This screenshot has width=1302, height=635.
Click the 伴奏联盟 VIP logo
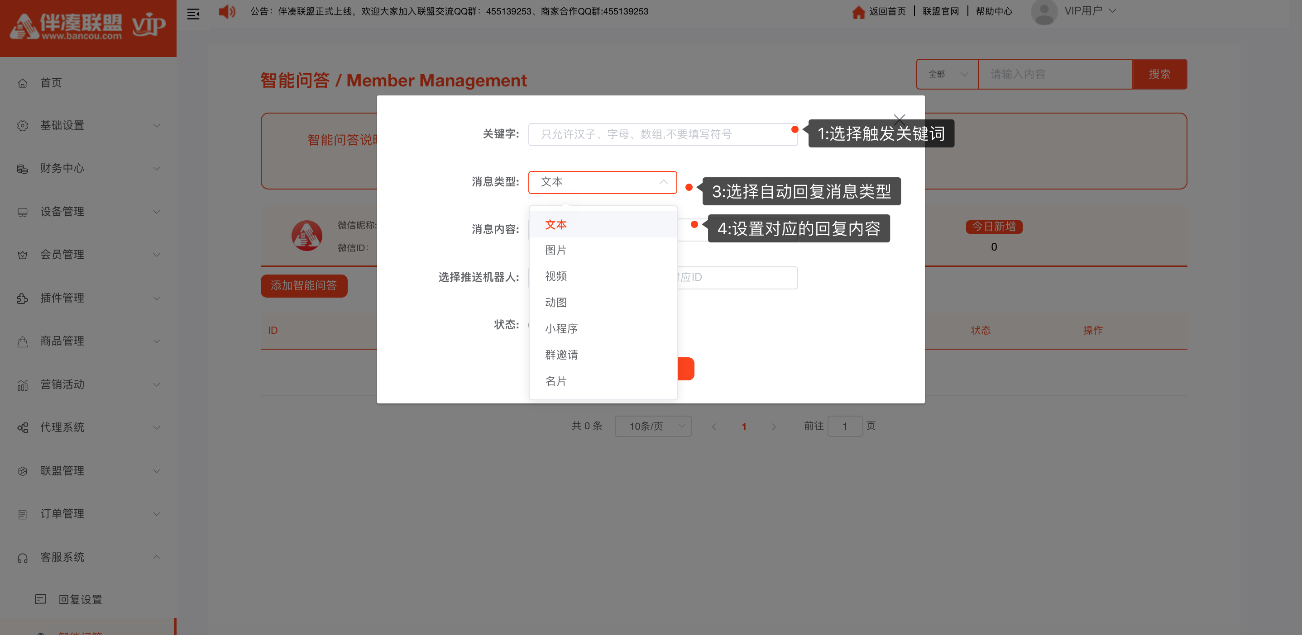pos(88,26)
